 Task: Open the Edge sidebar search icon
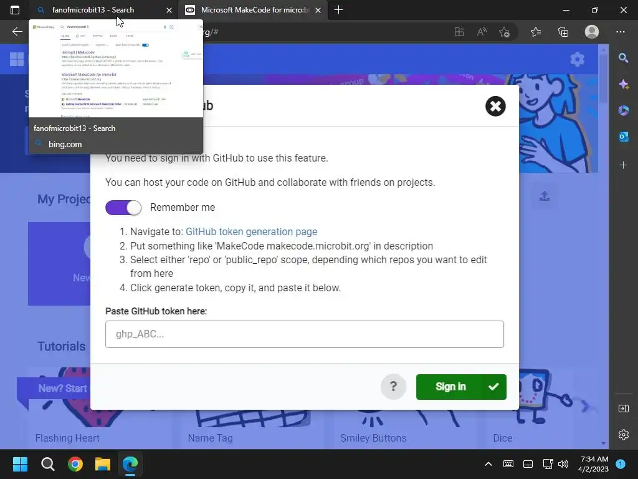[x=623, y=58]
